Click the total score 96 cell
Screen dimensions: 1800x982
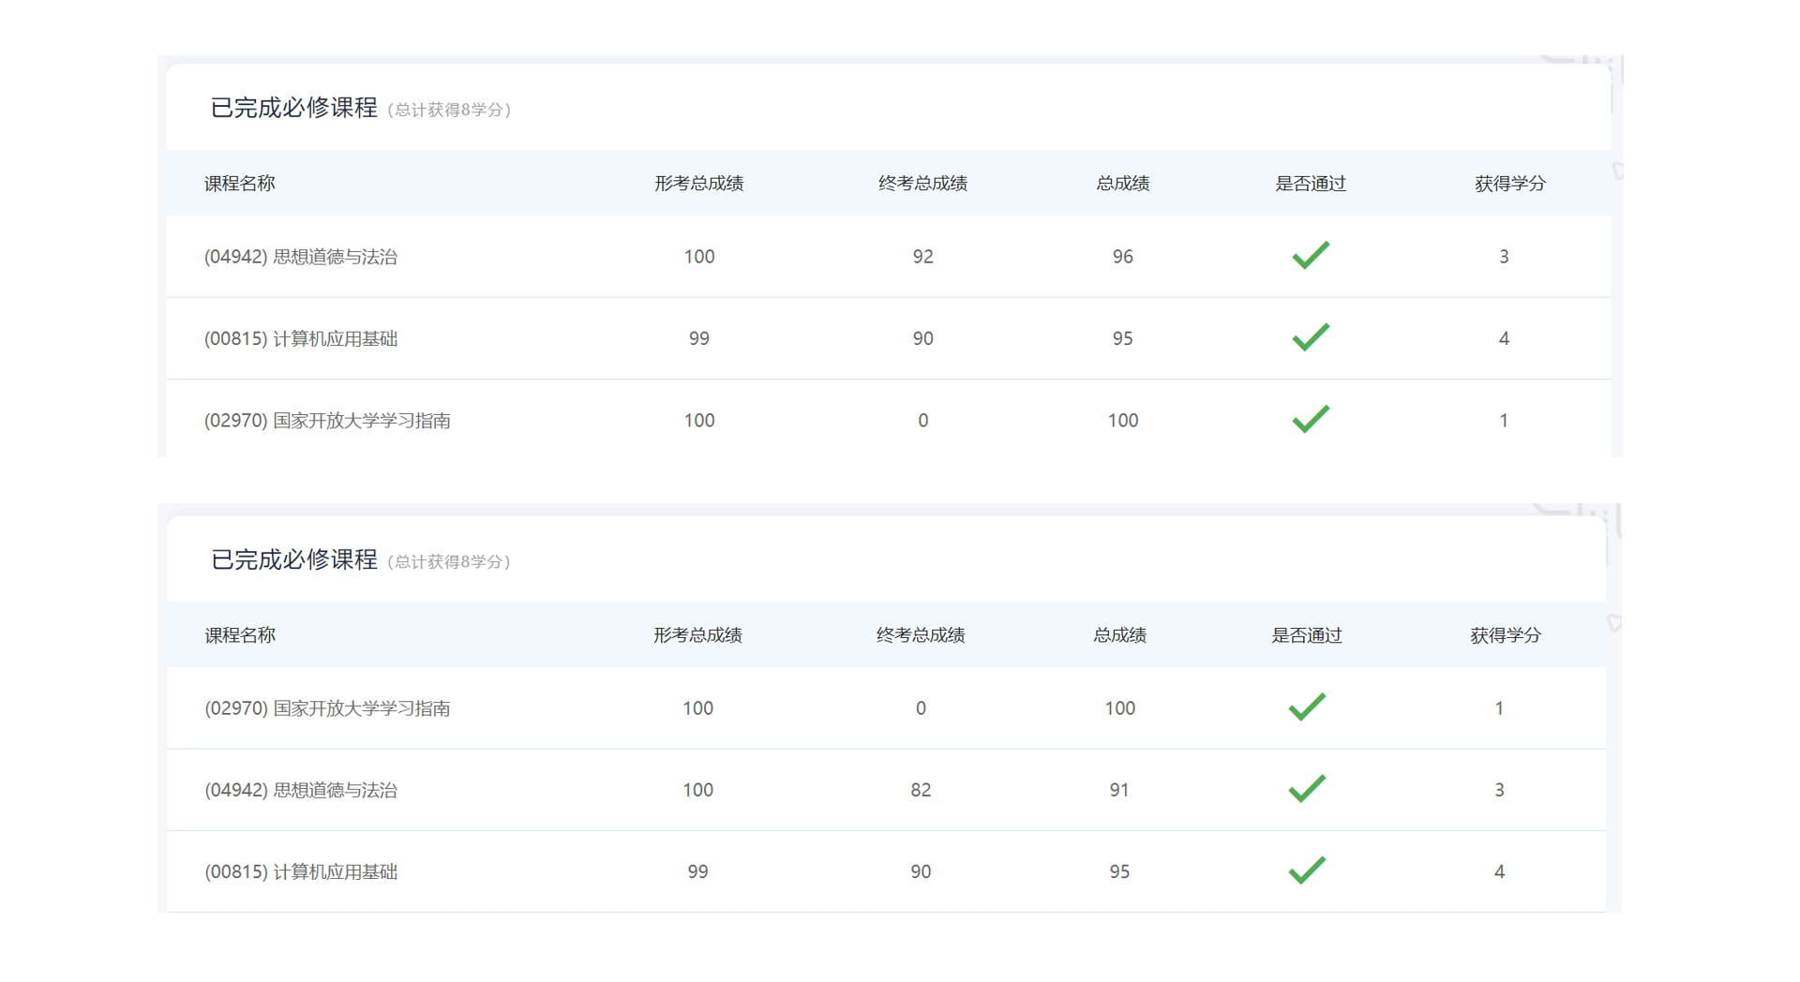point(1122,257)
